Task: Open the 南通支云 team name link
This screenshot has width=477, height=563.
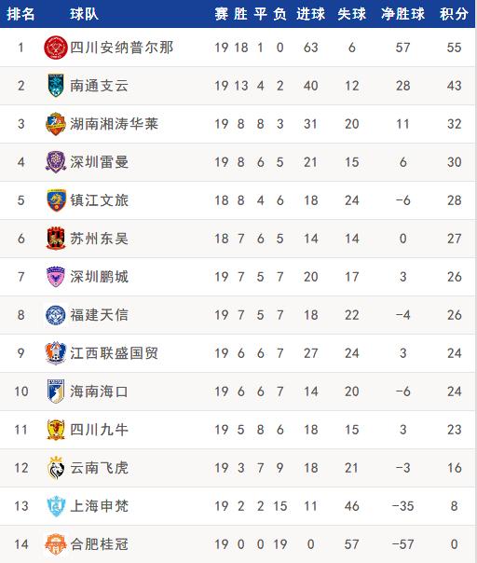Action: coord(99,86)
